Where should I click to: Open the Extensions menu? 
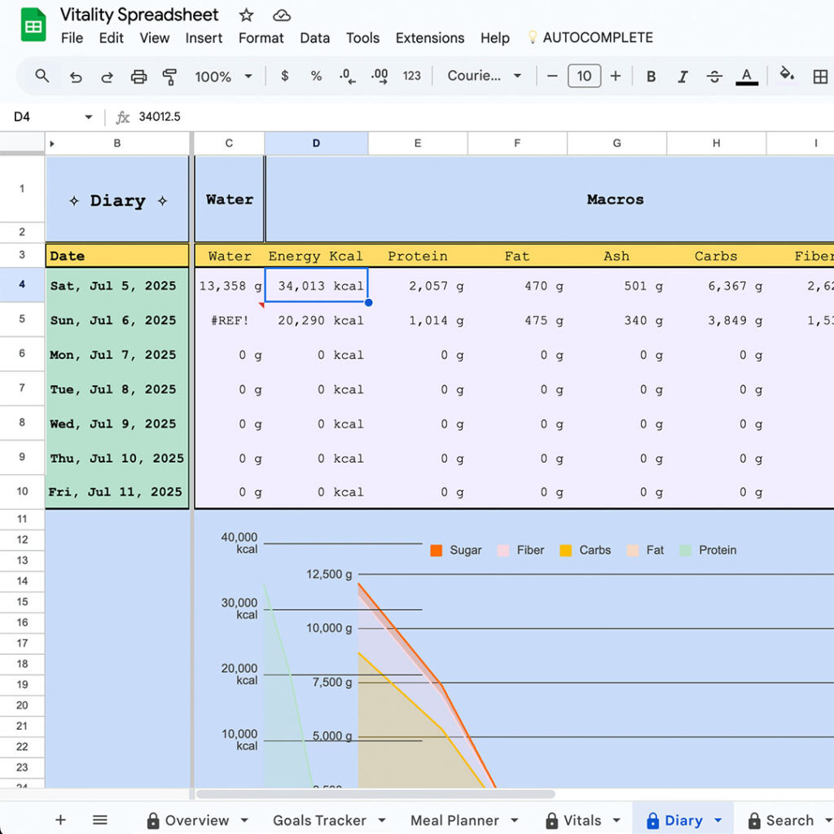[x=430, y=37]
